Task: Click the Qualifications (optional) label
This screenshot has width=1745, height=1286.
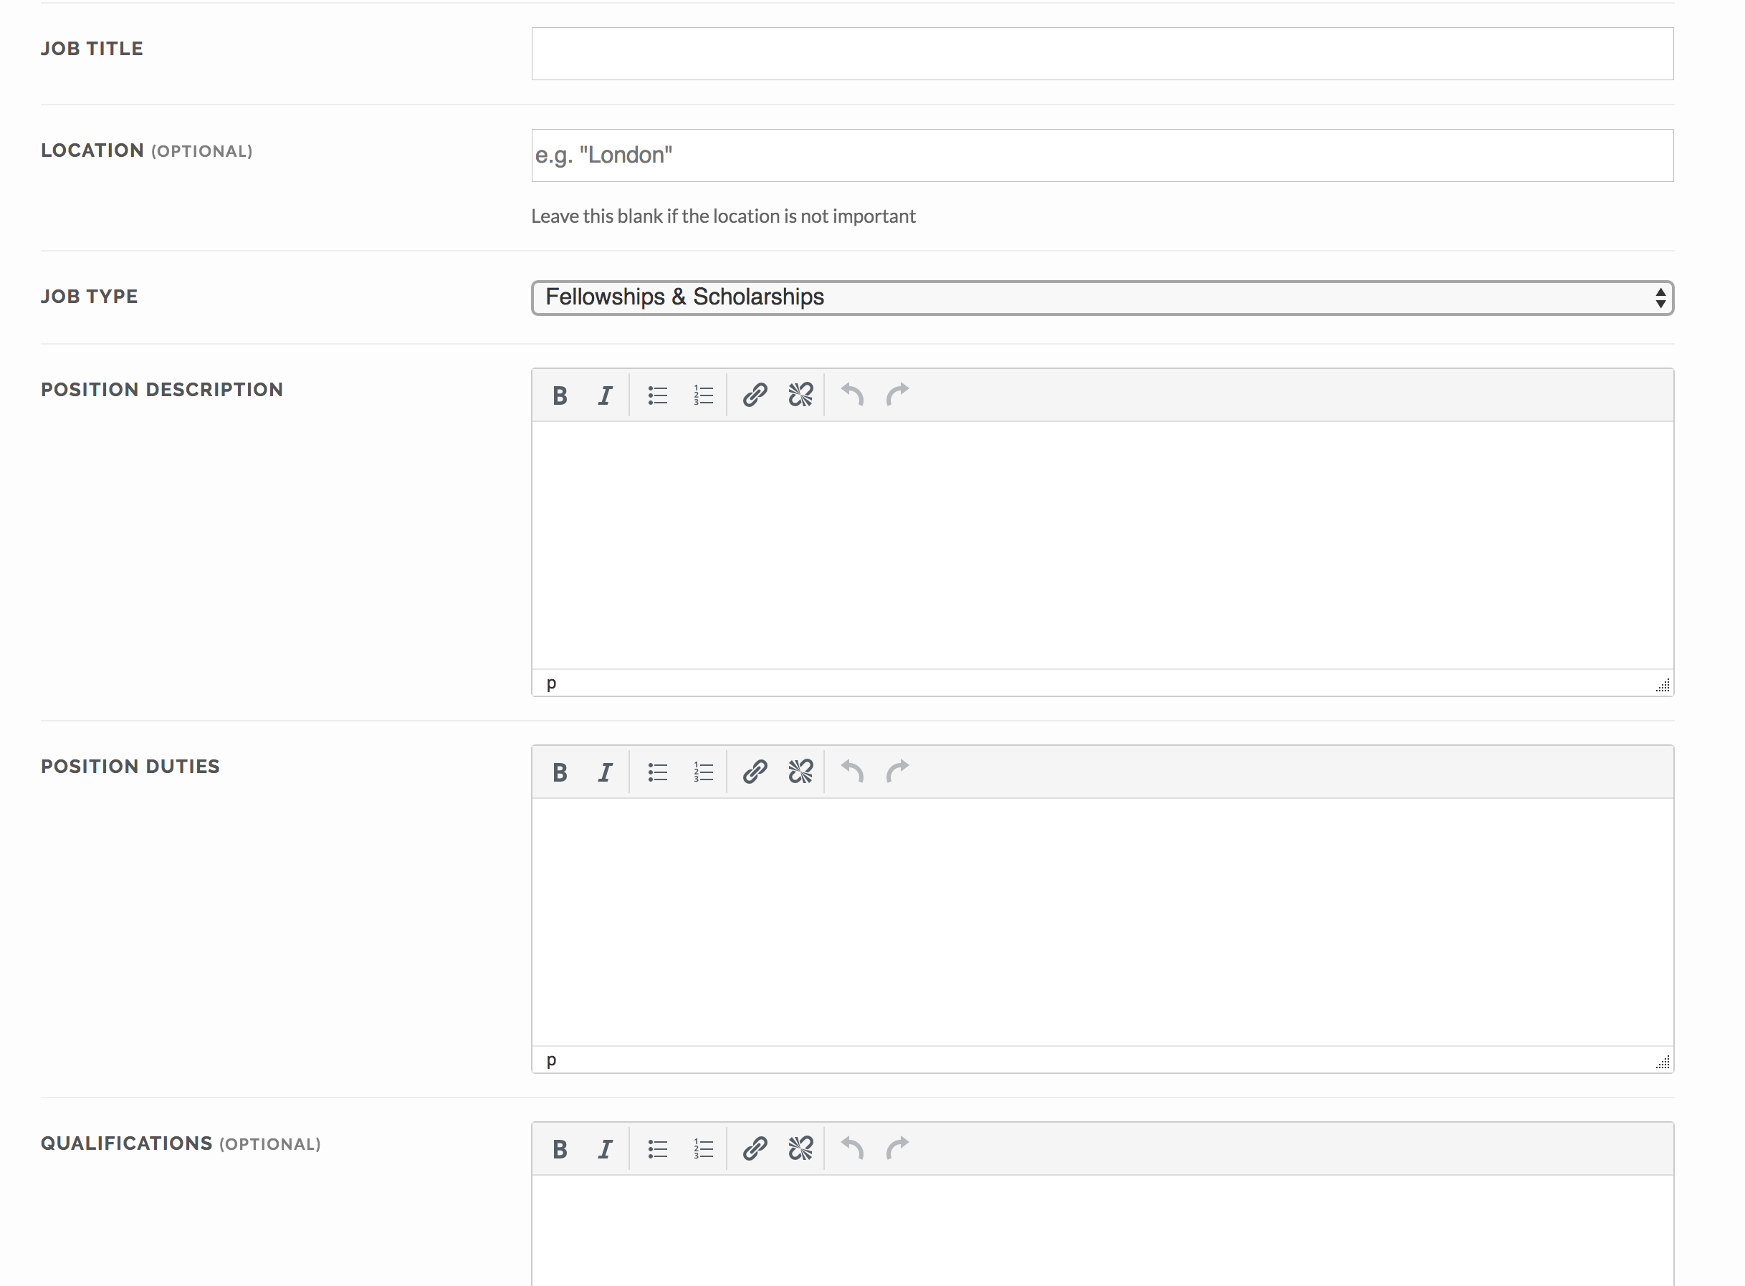Action: pos(181,1143)
